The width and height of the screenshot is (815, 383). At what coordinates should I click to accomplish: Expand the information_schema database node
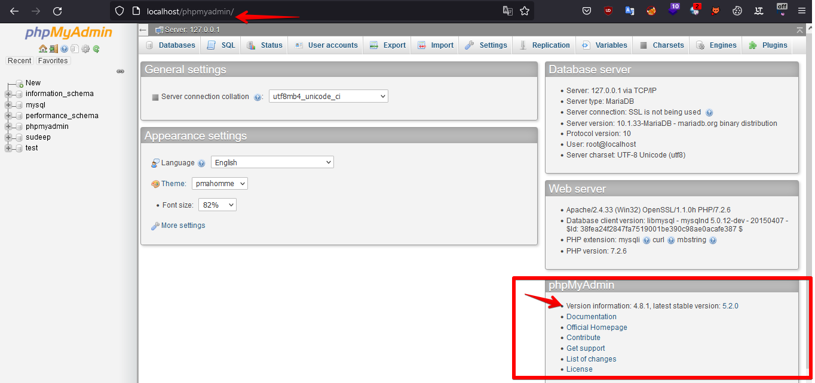[x=8, y=94]
